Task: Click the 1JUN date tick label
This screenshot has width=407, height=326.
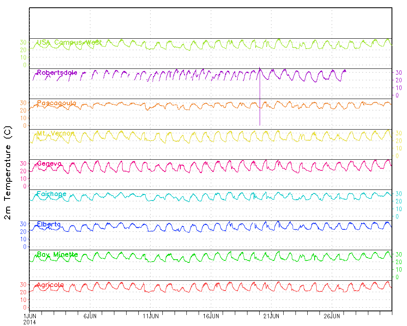Action: click(29, 316)
